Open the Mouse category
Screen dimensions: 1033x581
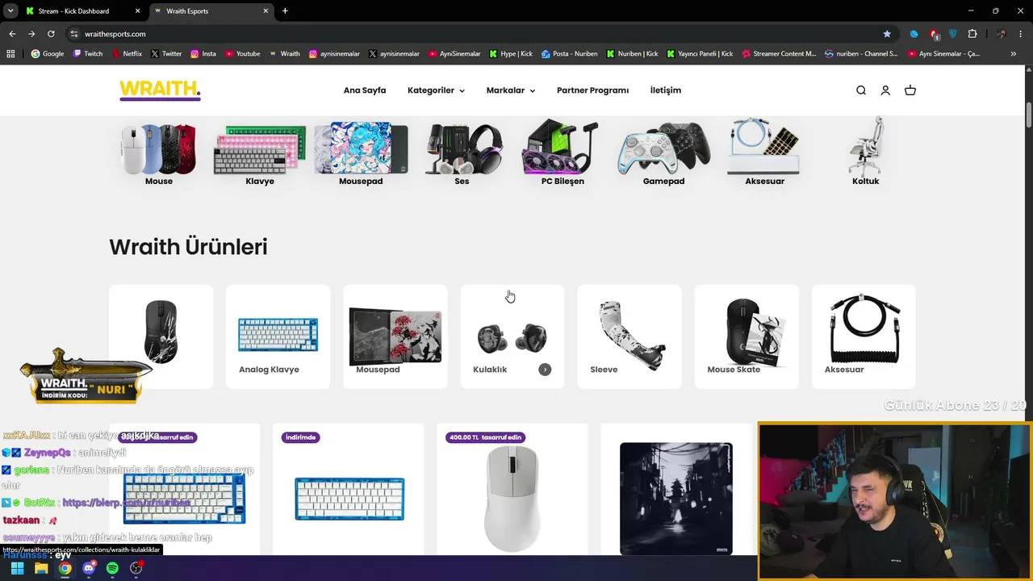(x=159, y=154)
